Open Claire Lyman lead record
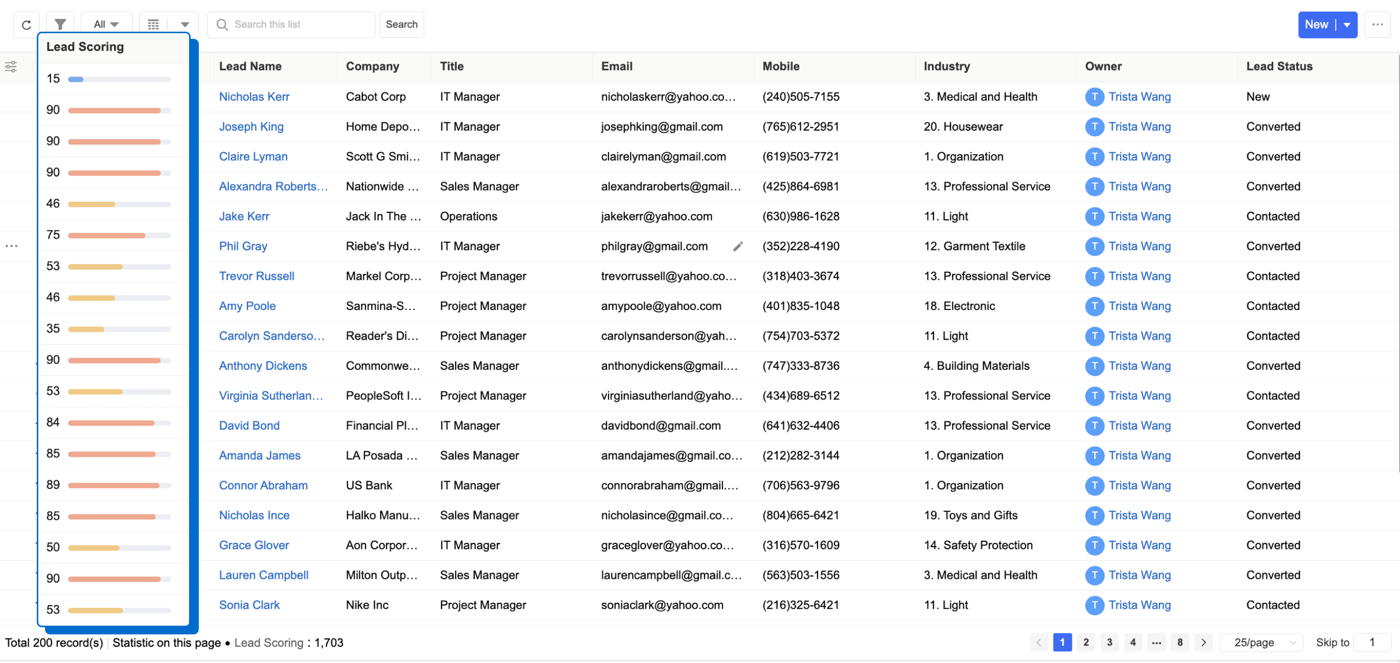The height and width of the screenshot is (663, 1400). tap(253, 156)
